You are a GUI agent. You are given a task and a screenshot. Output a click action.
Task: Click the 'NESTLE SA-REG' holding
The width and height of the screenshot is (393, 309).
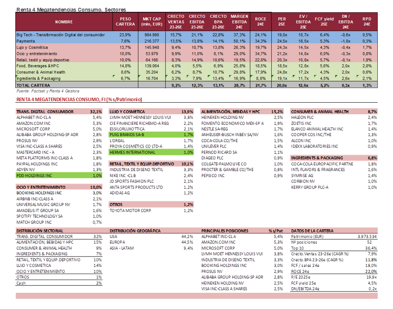click(x=215, y=129)
